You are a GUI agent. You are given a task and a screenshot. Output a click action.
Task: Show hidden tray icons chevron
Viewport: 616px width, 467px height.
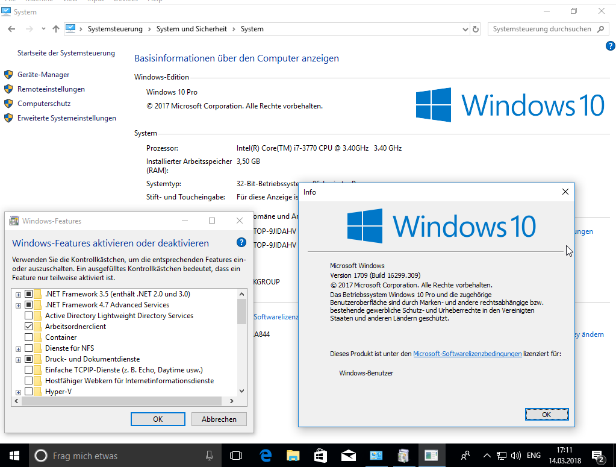(487, 456)
